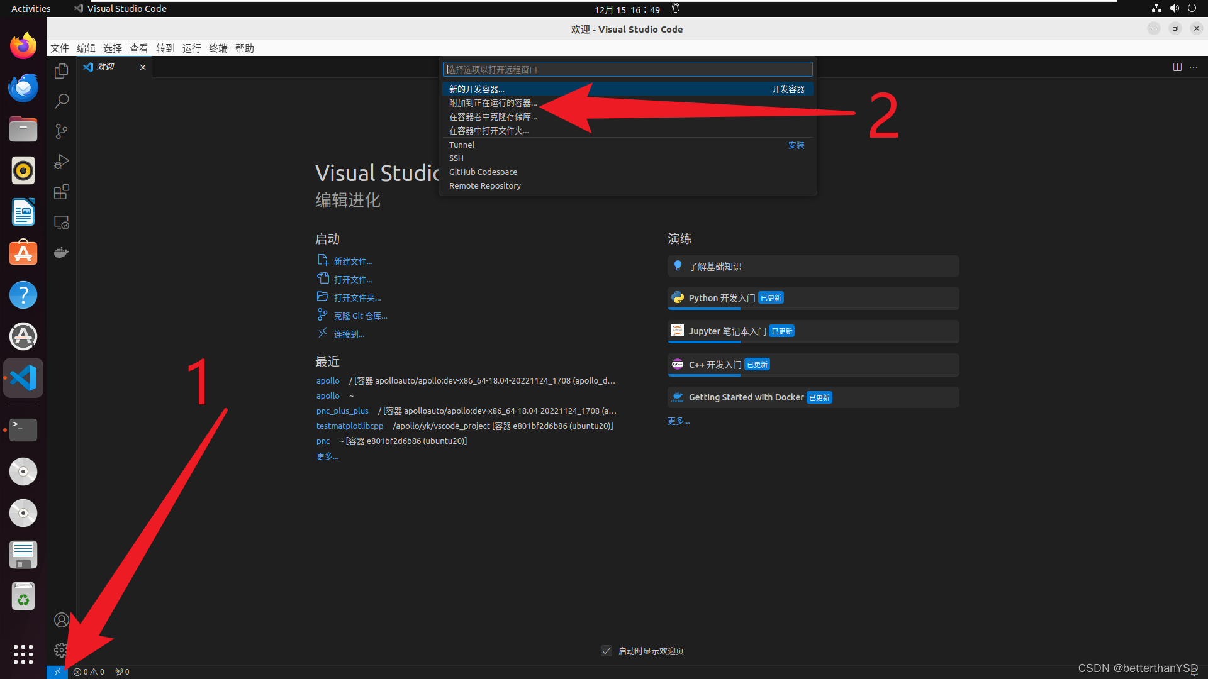Open the Source Control view
Image resolution: width=1208 pixels, height=679 pixels.
[61, 131]
